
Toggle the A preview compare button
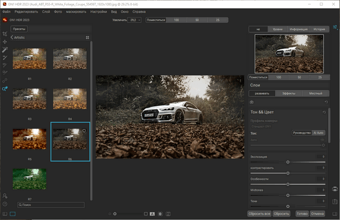coord(152,214)
